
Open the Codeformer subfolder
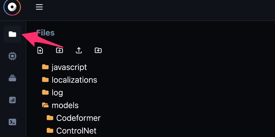74,118
